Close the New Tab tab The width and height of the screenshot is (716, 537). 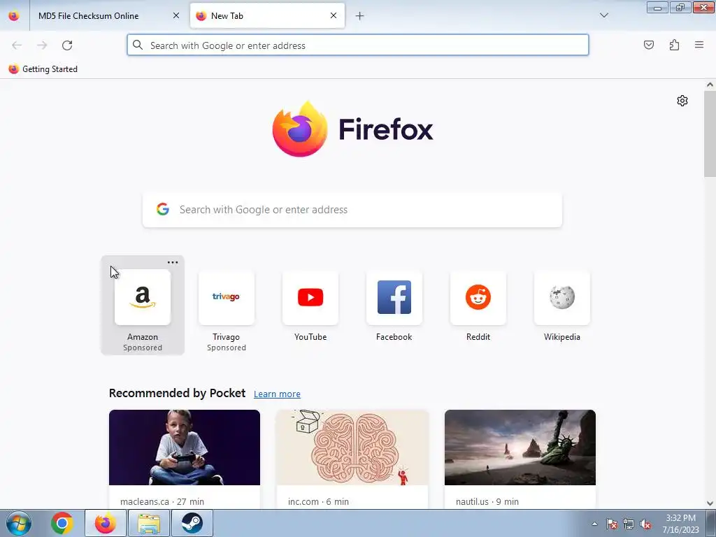(x=334, y=15)
